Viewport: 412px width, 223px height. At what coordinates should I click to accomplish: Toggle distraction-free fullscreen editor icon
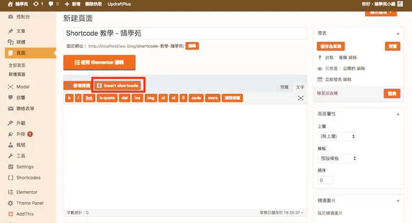point(300,98)
